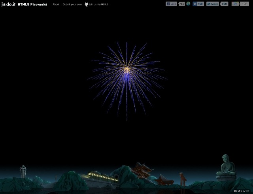
Task: Click the Twitter Tweet button
Action: 213,4
